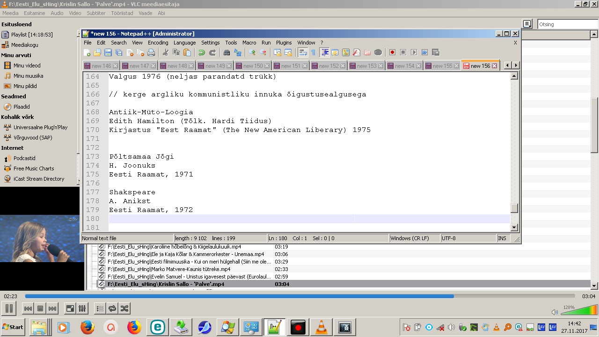Open VLC extended settings equalizer icon
The width and height of the screenshot is (599, 337).
pos(82,308)
